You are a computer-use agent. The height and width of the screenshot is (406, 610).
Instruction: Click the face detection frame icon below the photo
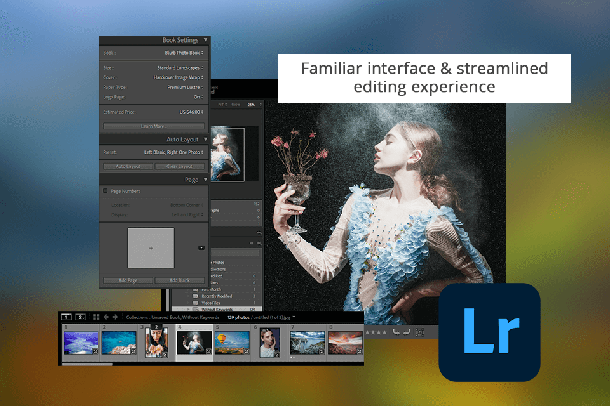420,332
